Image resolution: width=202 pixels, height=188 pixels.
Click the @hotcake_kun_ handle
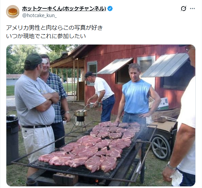pyautogui.click(x=40, y=15)
